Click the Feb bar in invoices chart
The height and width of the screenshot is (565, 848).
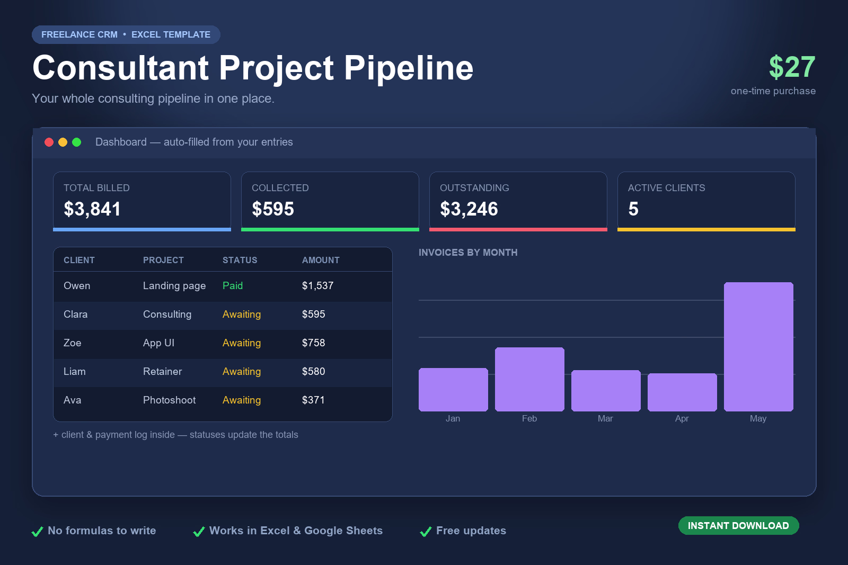pyautogui.click(x=529, y=379)
